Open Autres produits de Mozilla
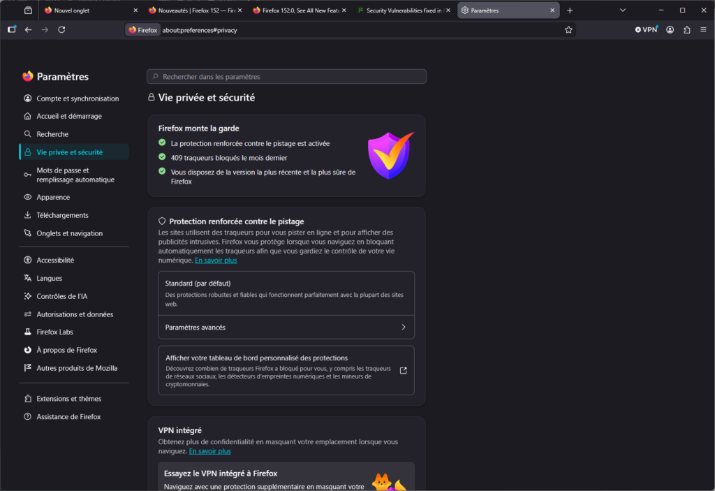The image size is (715, 491). (74, 368)
